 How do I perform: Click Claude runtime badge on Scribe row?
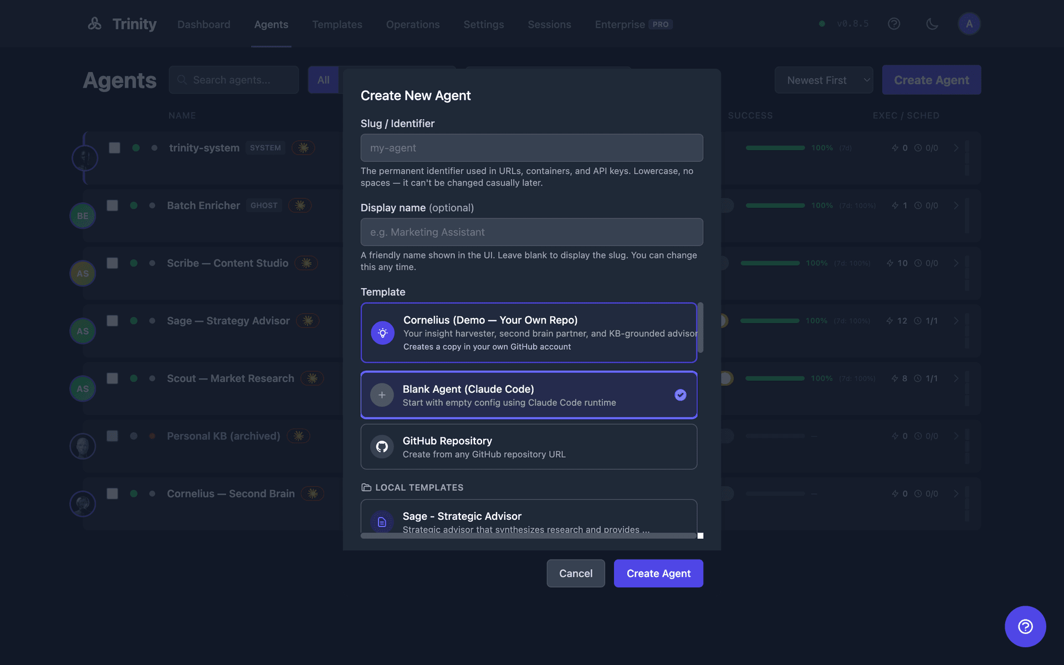point(306,263)
